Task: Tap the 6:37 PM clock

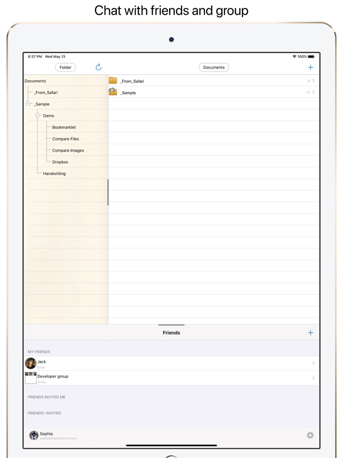Action: (35, 56)
